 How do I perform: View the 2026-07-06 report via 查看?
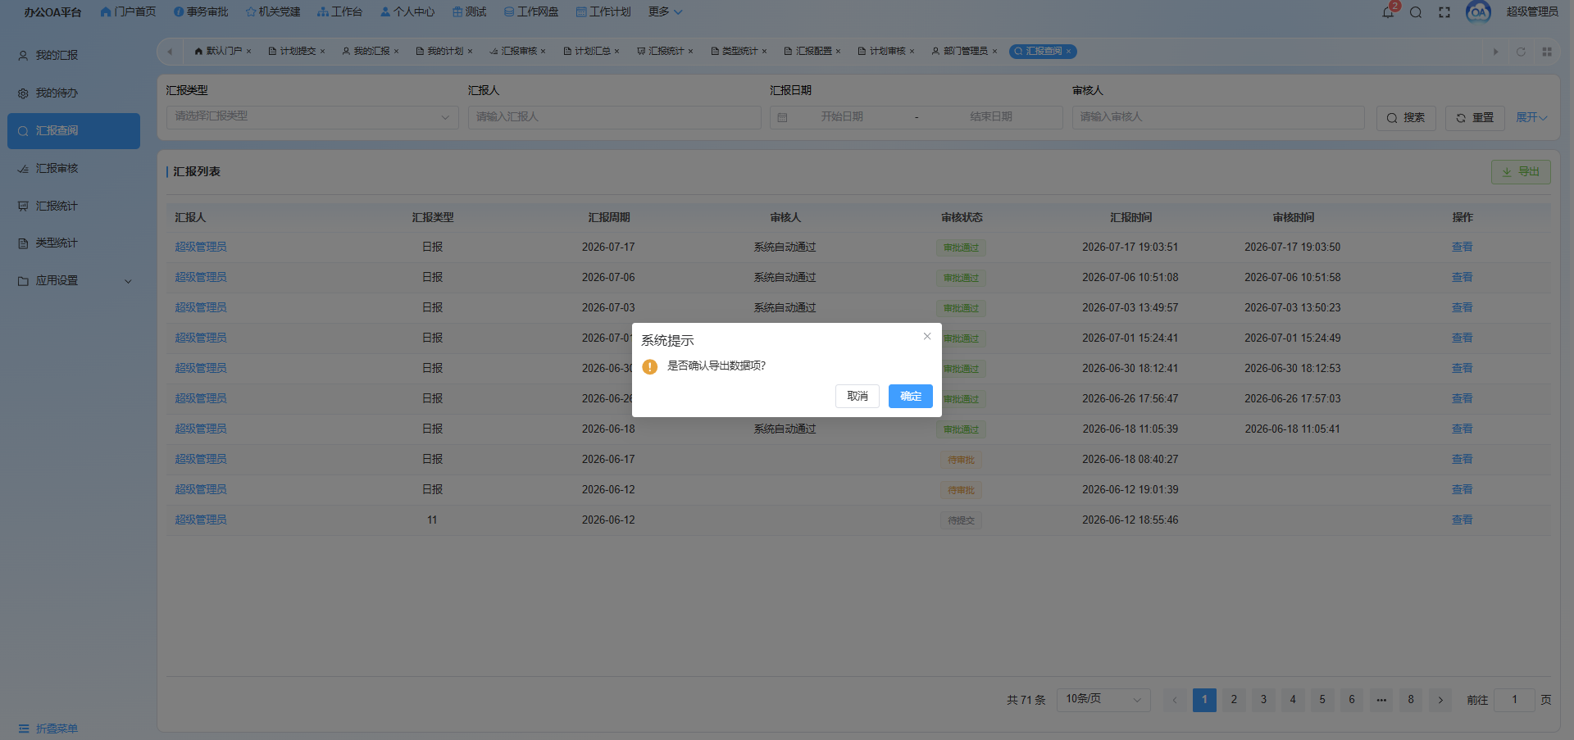pos(1462,277)
